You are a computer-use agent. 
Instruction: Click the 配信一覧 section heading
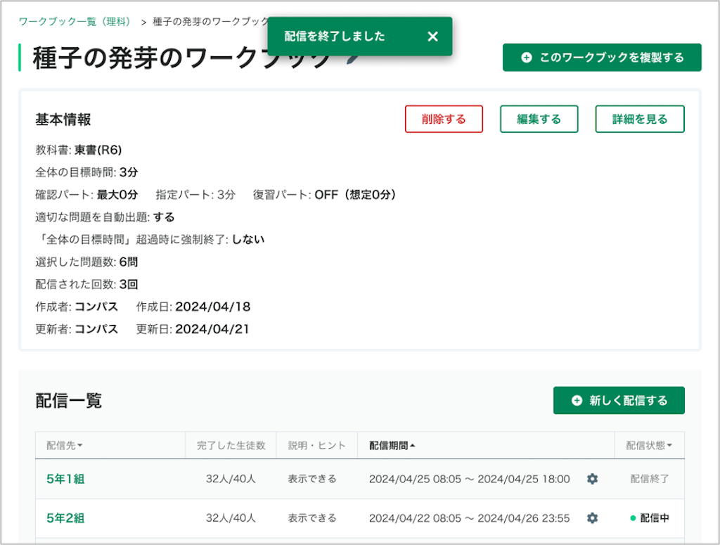click(68, 400)
